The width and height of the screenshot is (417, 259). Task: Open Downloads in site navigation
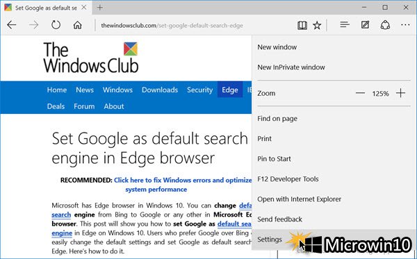160,90
